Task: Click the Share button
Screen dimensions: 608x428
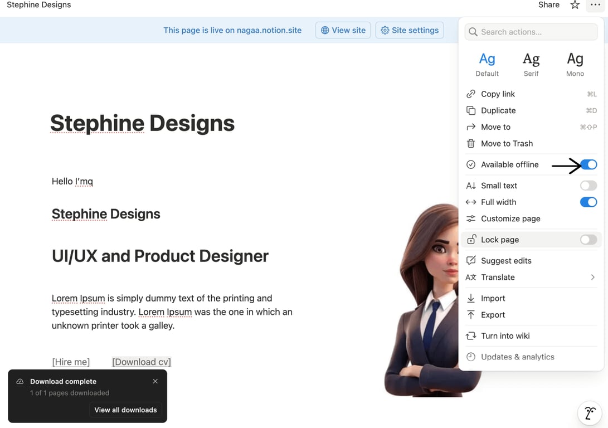Action: pyautogui.click(x=549, y=5)
